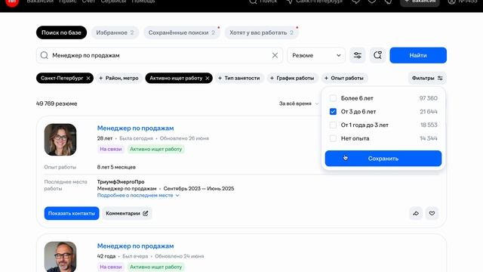The image size is (483, 272).
Task: Uncheck the От 3 до 6 лет checkbox
Action: coord(333,112)
